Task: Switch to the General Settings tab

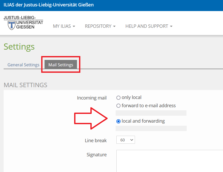Action: click(x=23, y=65)
